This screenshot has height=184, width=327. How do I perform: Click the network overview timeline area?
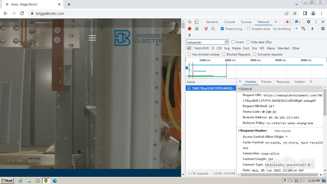tap(256, 68)
